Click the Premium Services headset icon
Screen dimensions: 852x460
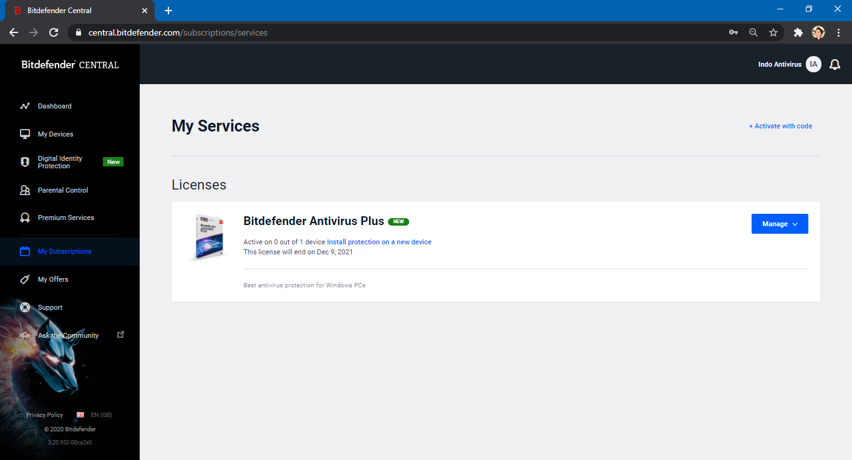pyautogui.click(x=25, y=218)
